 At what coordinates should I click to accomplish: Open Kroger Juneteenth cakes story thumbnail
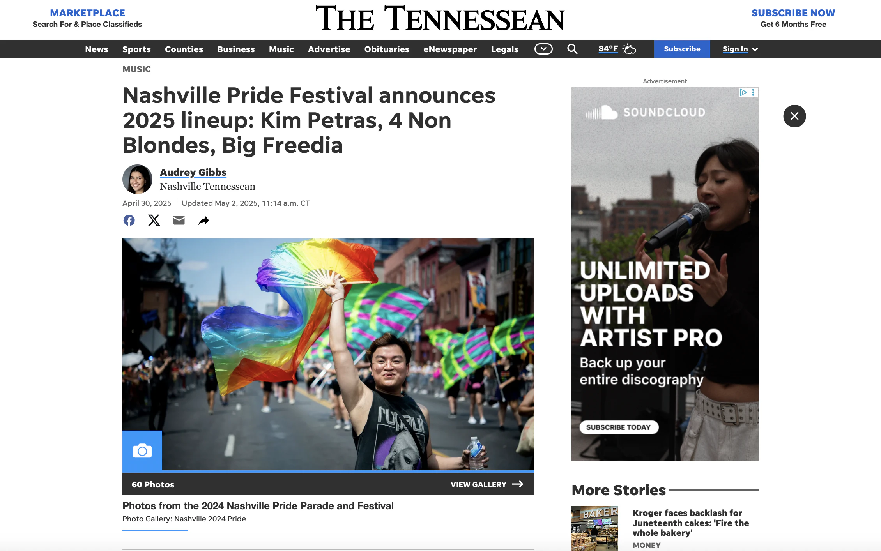point(595,528)
